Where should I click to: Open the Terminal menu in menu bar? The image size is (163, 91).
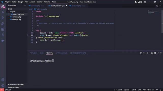(47, 2)
